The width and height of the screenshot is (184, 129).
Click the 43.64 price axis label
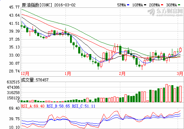pos(14,15)
